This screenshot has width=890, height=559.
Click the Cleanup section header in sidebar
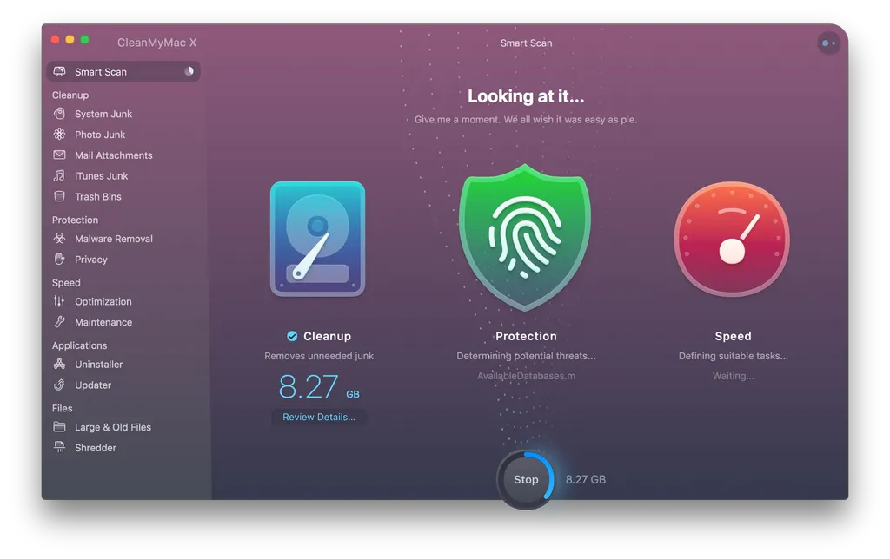[70, 95]
